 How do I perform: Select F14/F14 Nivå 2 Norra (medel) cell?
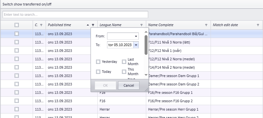(x=178, y=67)
